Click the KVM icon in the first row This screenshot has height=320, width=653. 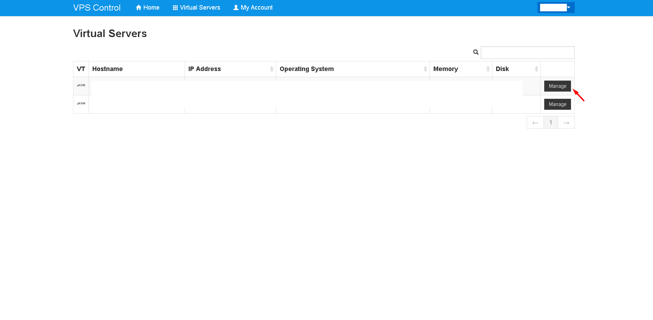click(x=81, y=85)
